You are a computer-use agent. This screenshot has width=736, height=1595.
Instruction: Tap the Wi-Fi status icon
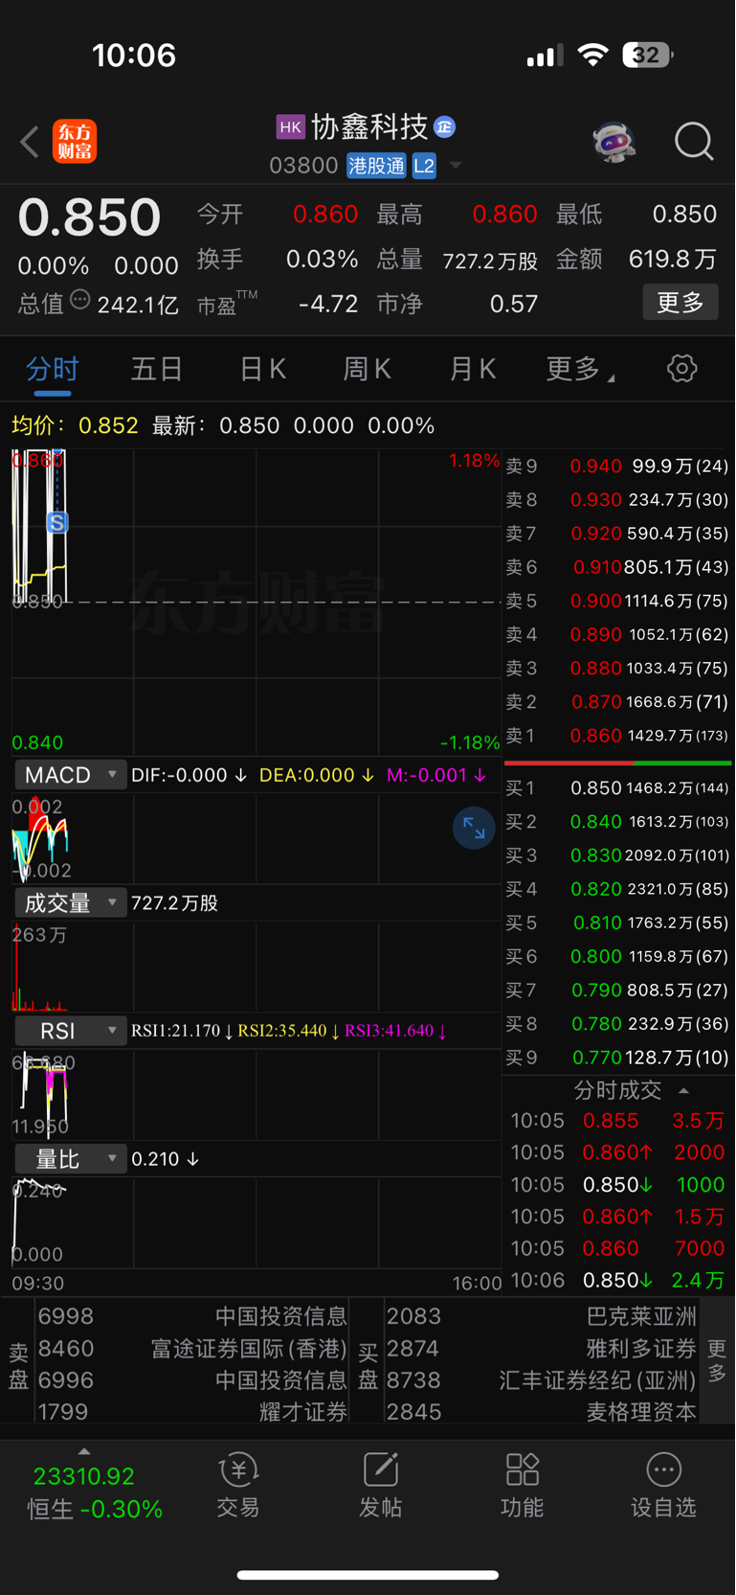[593, 55]
